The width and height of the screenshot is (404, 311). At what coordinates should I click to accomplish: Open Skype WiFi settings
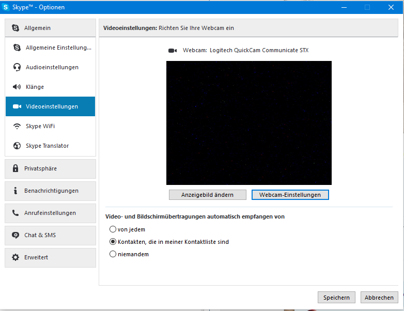(50, 126)
